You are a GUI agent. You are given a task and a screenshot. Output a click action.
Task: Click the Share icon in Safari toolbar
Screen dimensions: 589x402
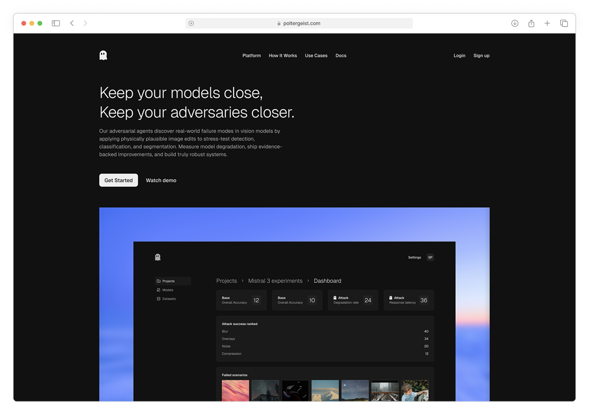pos(531,23)
